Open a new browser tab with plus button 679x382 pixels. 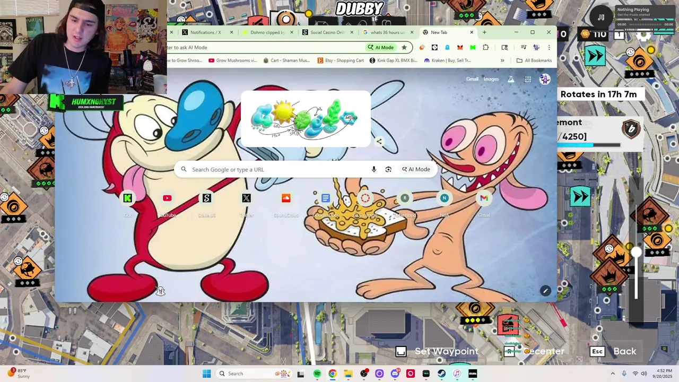[x=484, y=32]
